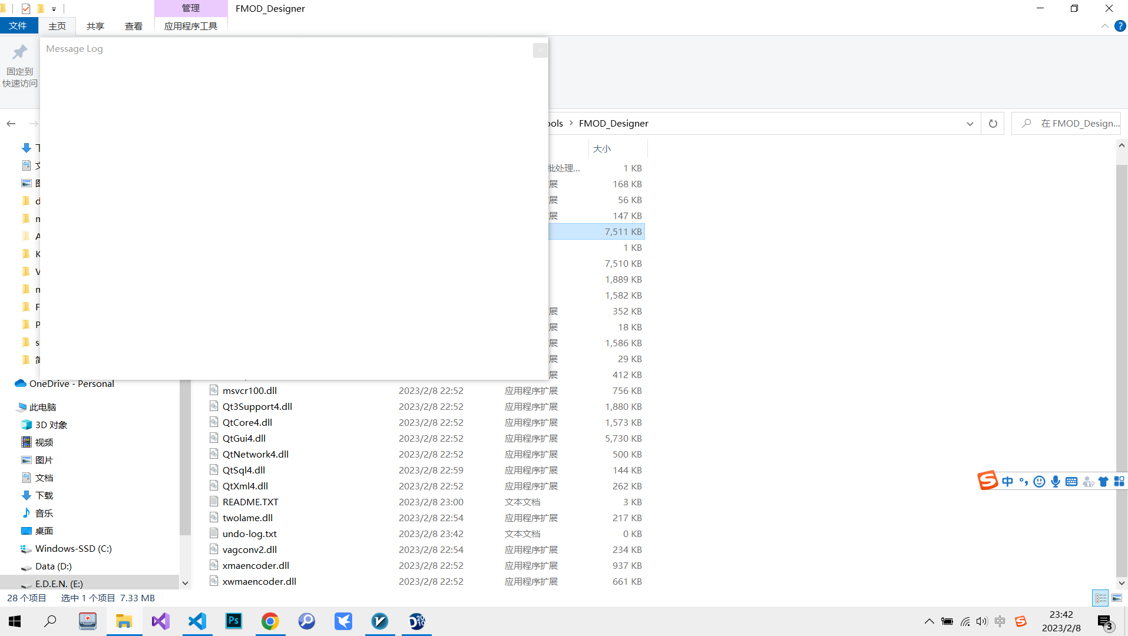Image resolution: width=1128 pixels, height=636 pixels.
Task: Open the Sogou skin shirt icon
Action: pos(1103,482)
